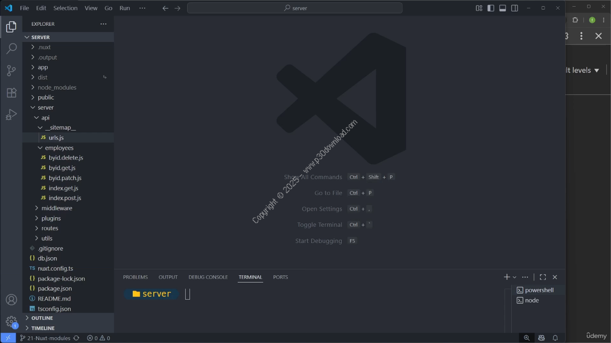This screenshot has height=343, width=611.
Task: Open the Search view in activity bar
Action: pos(11,49)
